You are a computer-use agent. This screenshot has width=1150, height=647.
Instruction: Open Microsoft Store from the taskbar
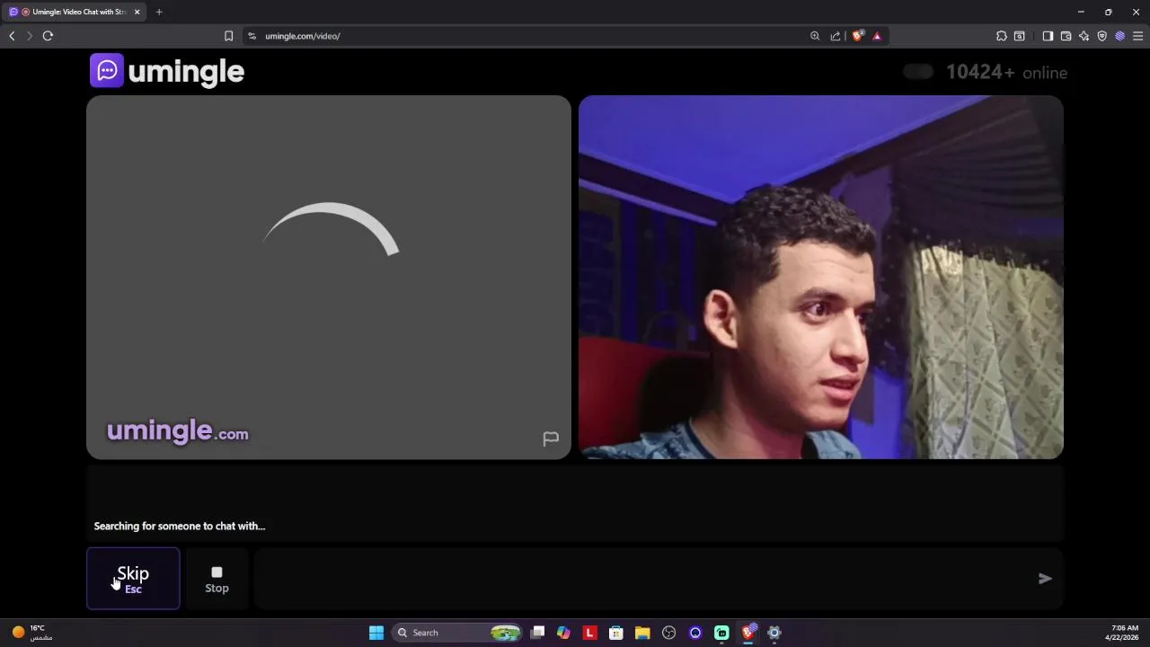[615, 633]
